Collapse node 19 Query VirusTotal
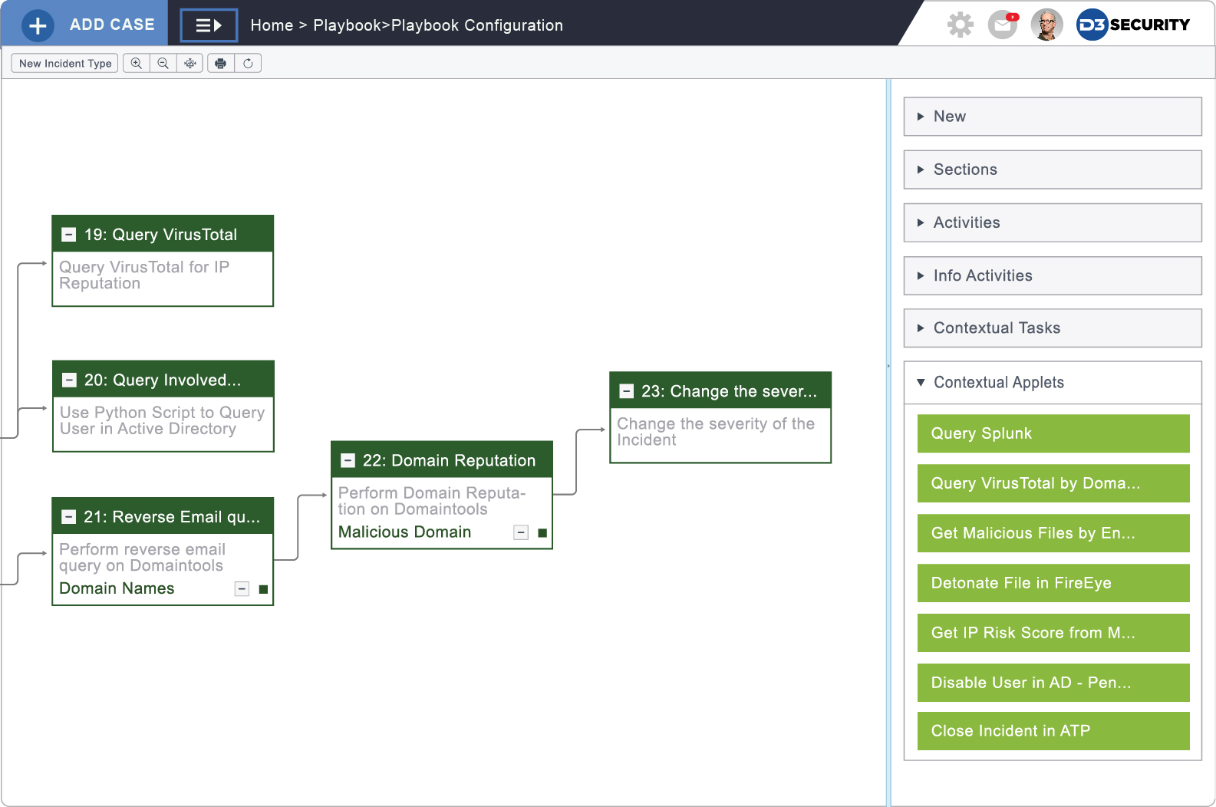Screen dimensions: 1216x807 69,235
